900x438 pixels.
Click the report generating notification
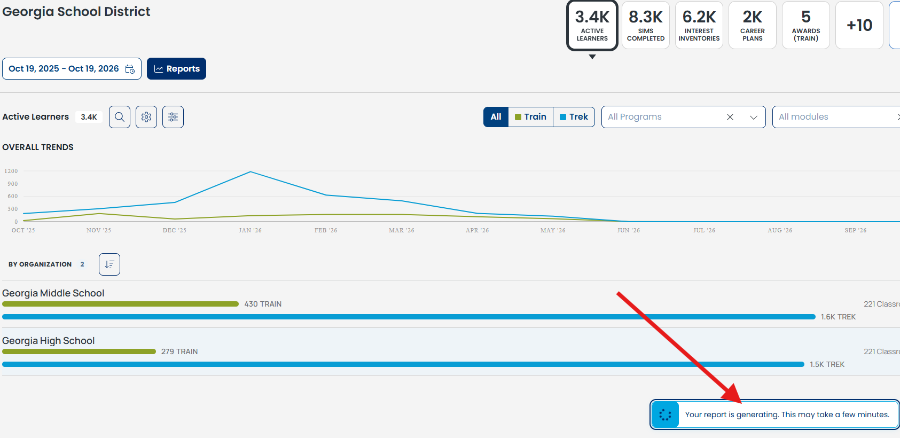coord(774,414)
